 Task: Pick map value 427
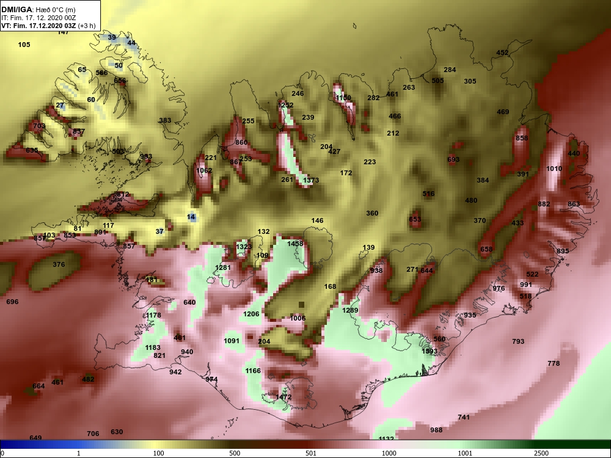pyautogui.click(x=334, y=151)
